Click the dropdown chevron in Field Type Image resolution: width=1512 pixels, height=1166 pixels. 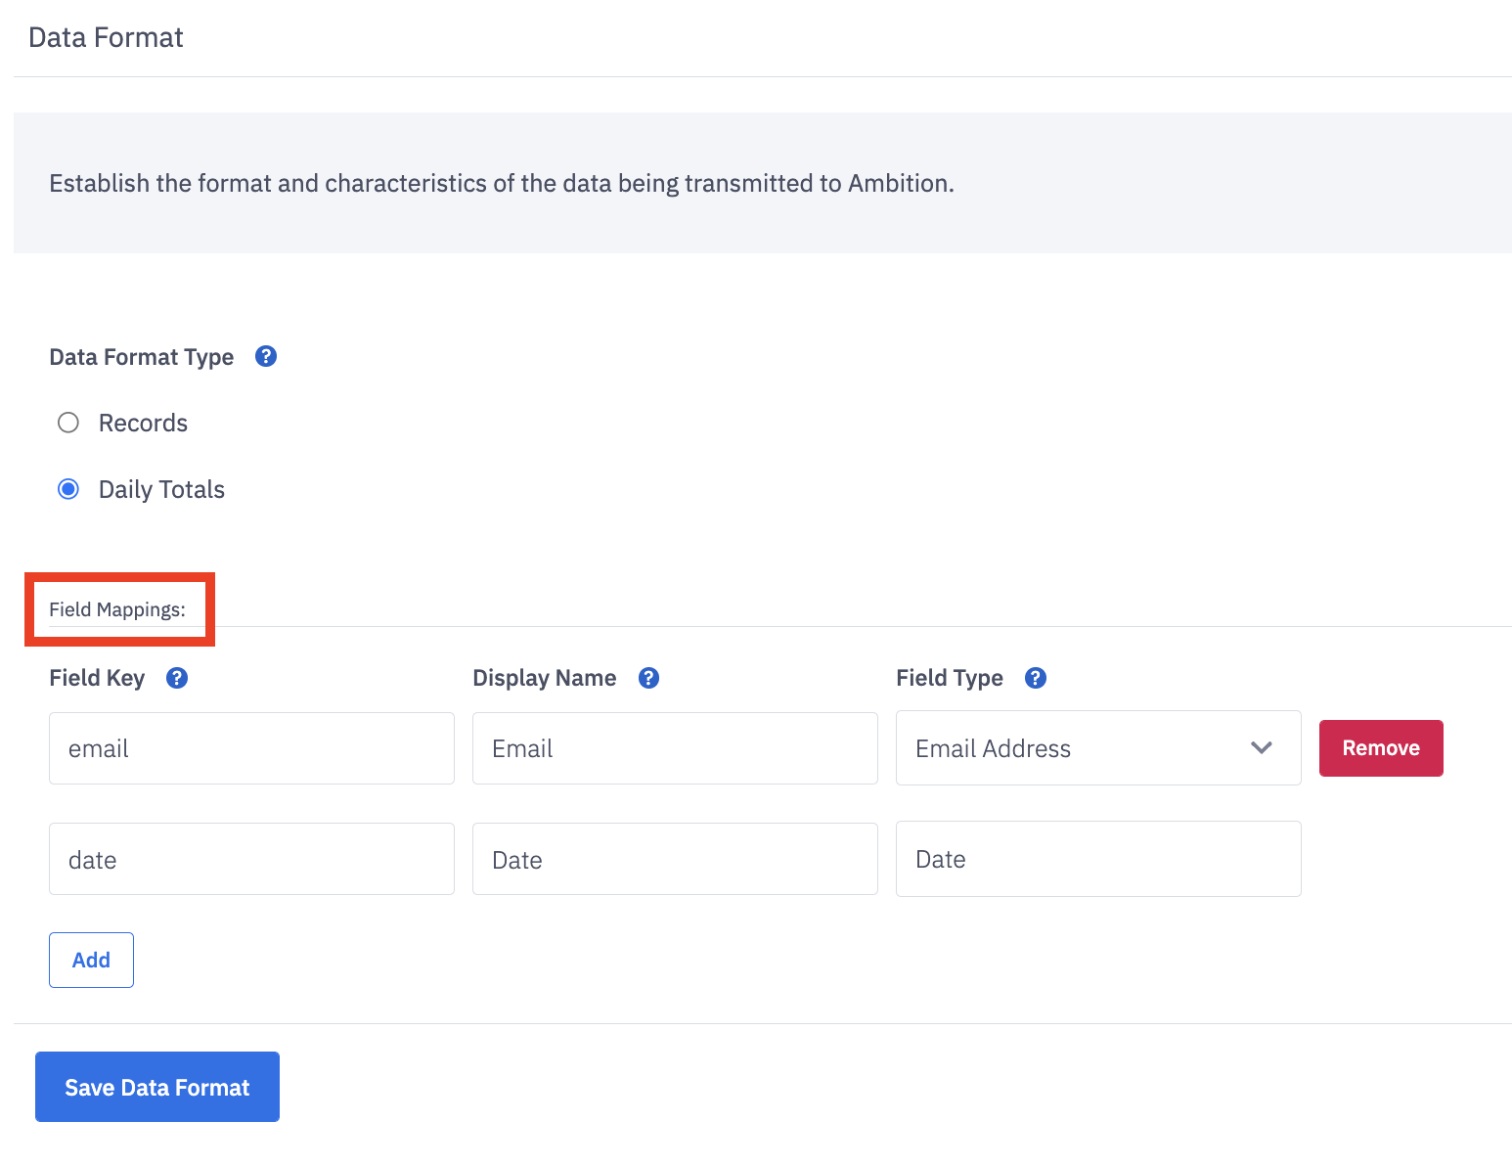coord(1262,748)
